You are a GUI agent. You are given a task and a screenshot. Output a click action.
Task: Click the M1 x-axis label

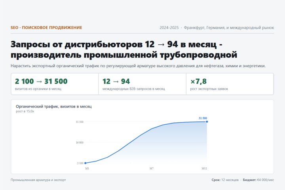(87, 169)
